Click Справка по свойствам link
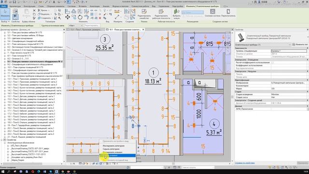The width and height of the screenshot is (309, 174). point(245,163)
